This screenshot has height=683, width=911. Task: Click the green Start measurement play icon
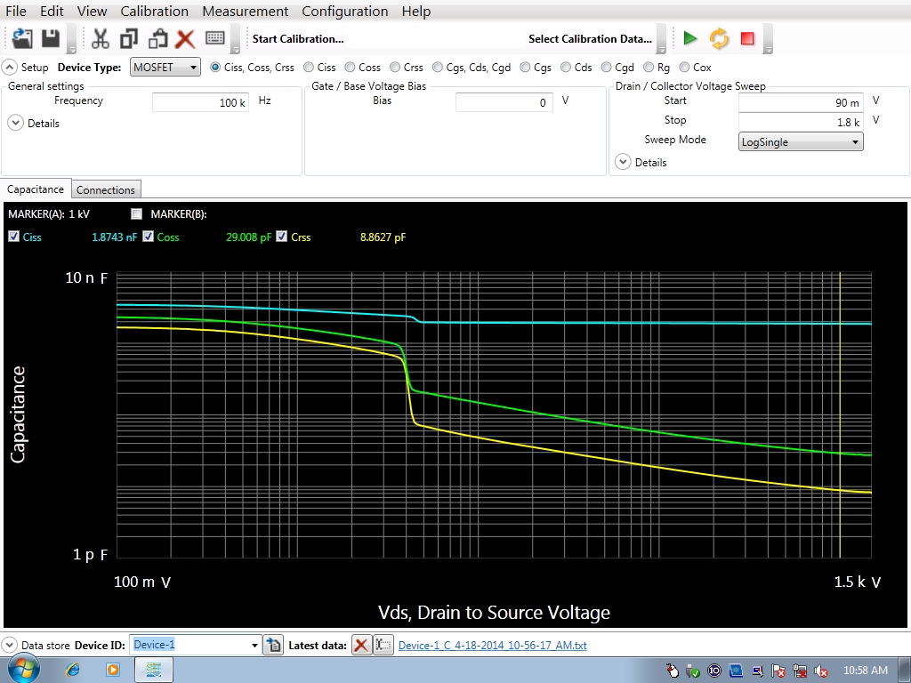(x=690, y=38)
